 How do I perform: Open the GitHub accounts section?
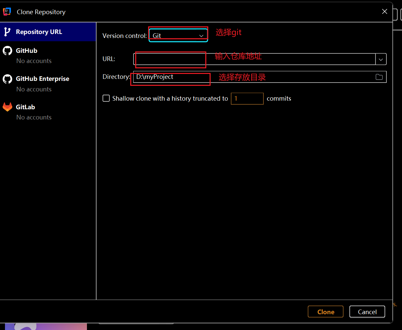click(48, 55)
